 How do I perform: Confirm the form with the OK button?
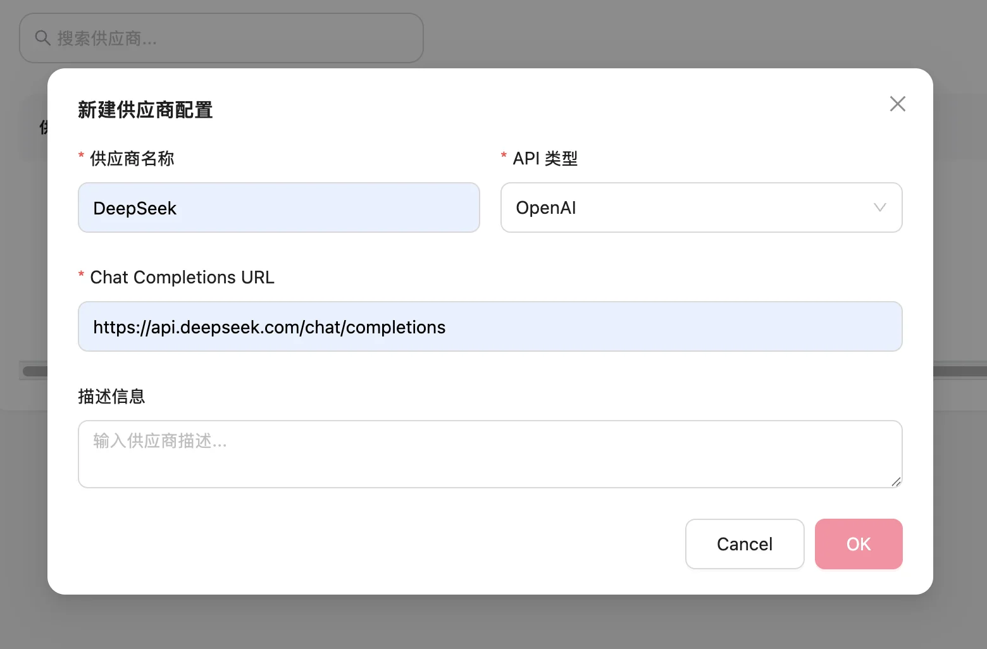[858, 544]
